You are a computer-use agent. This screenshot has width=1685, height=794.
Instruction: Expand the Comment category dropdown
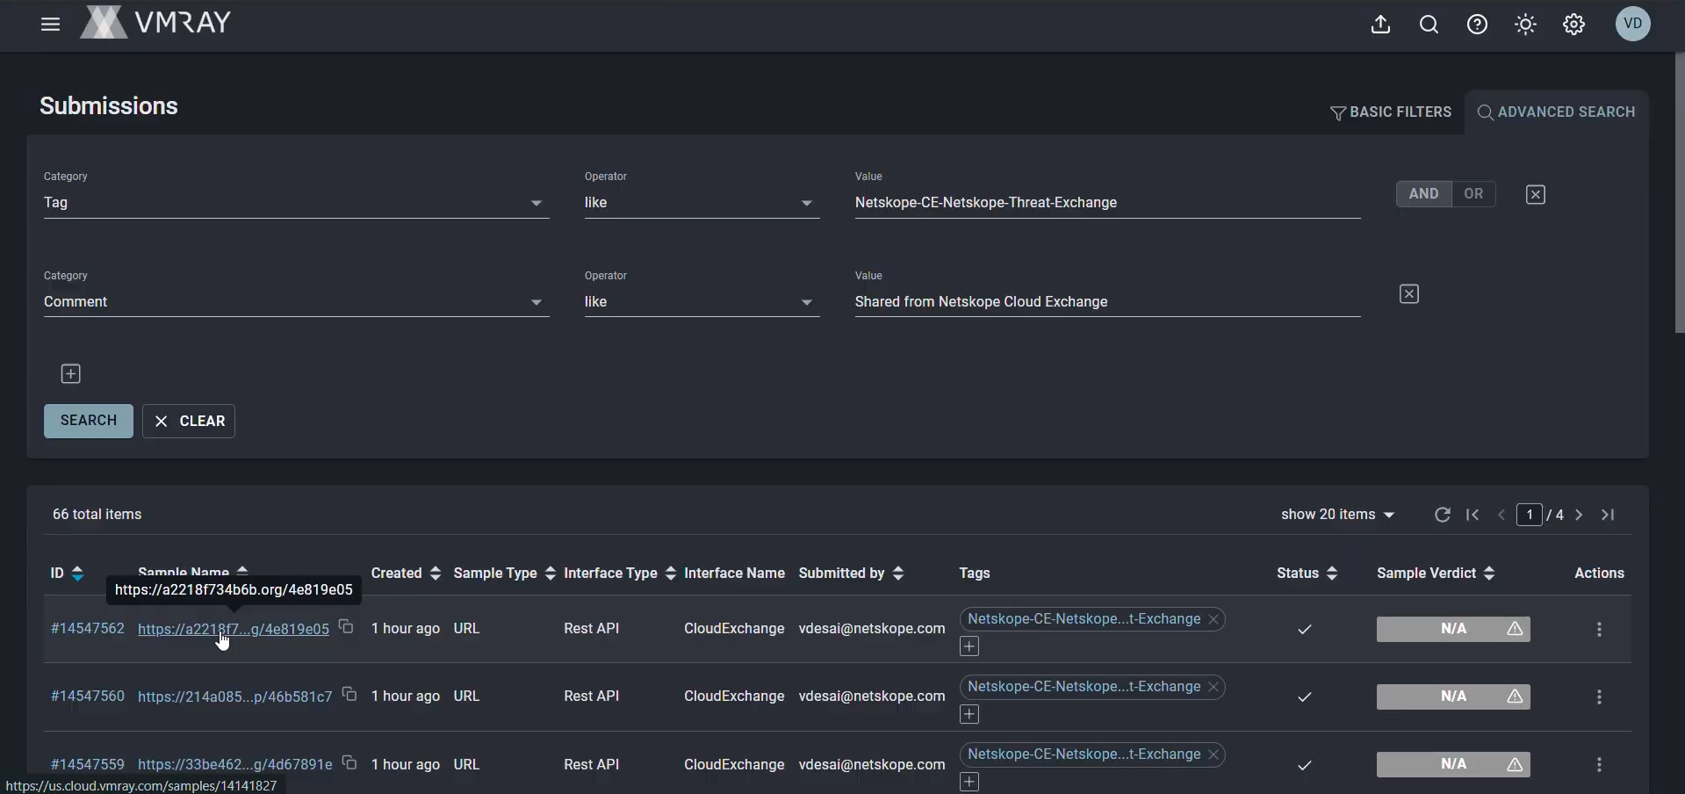click(297, 302)
